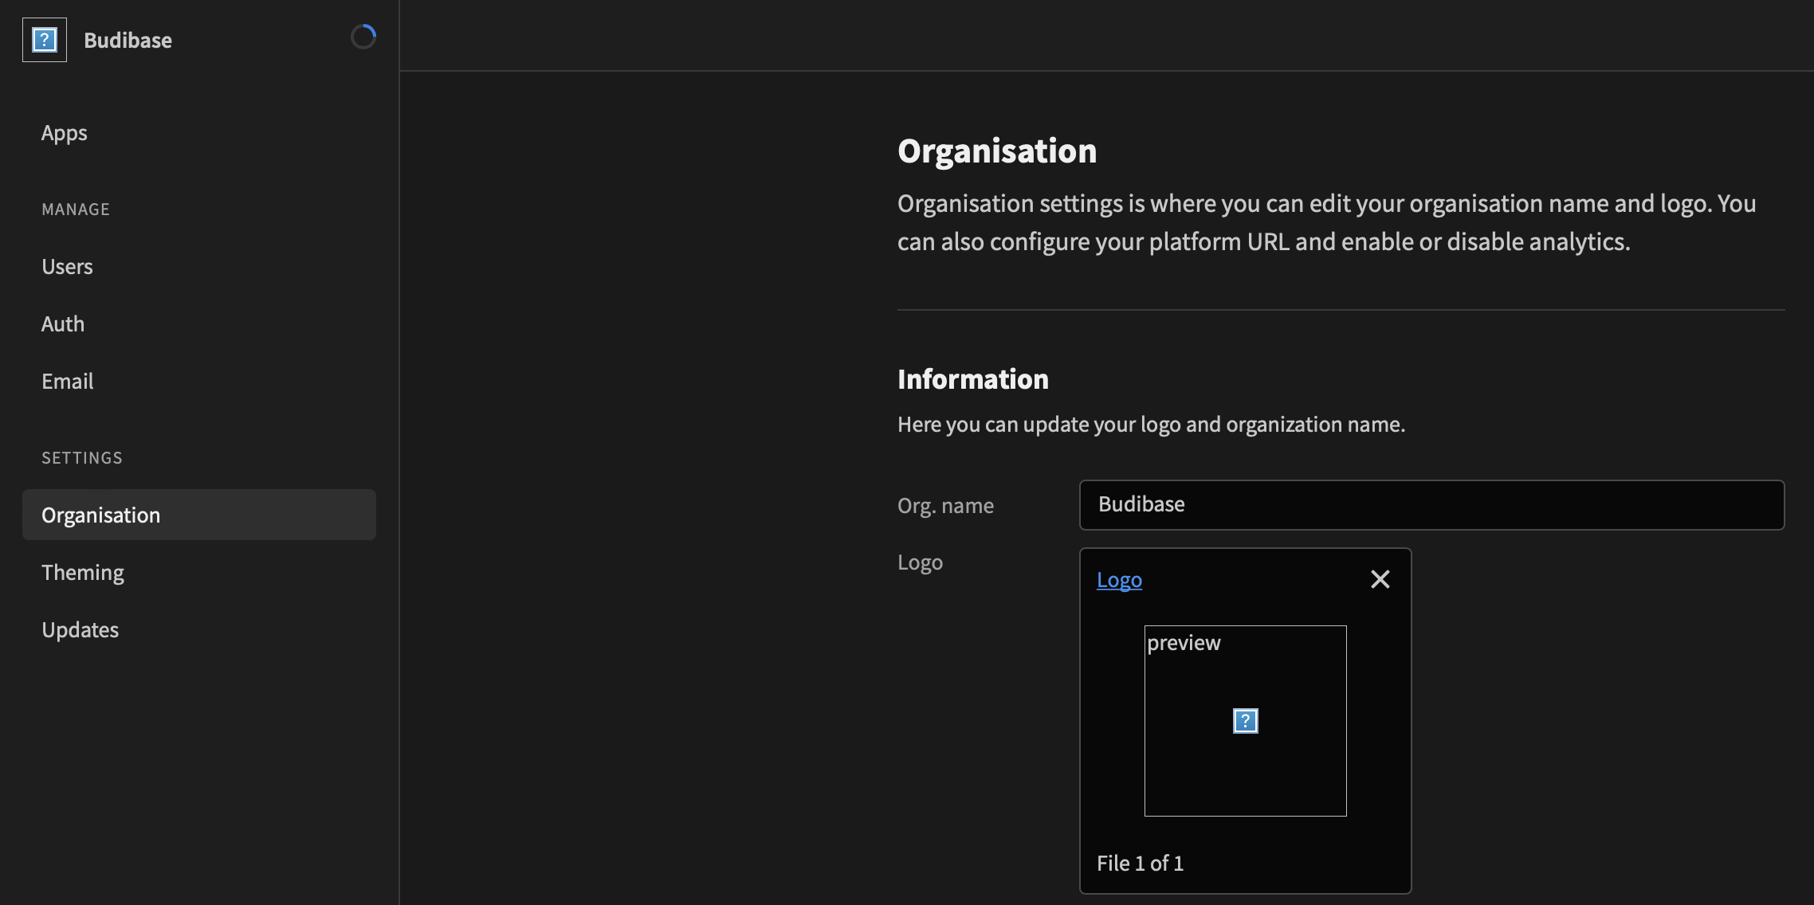This screenshot has width=1814, height=905.
Task: Select Users under Manage
Action: (x=67, y=266)
